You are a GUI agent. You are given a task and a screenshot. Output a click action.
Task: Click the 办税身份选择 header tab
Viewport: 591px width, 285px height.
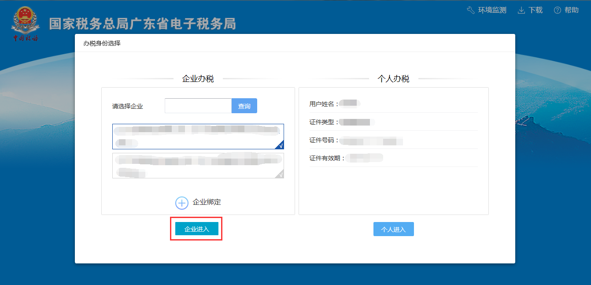pyautogui.click(x=102, y=43)
